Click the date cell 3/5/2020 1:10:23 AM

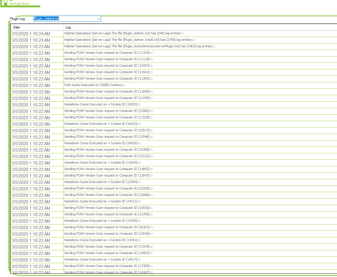(x=31, y=47)
